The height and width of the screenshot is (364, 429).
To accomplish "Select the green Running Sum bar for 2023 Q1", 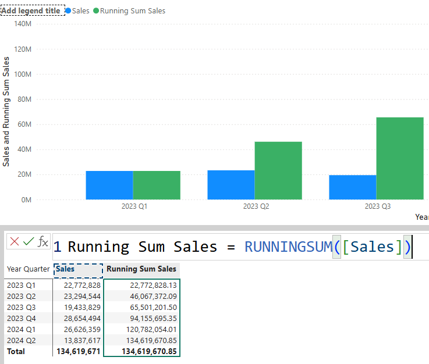I will tap(157, 185).
